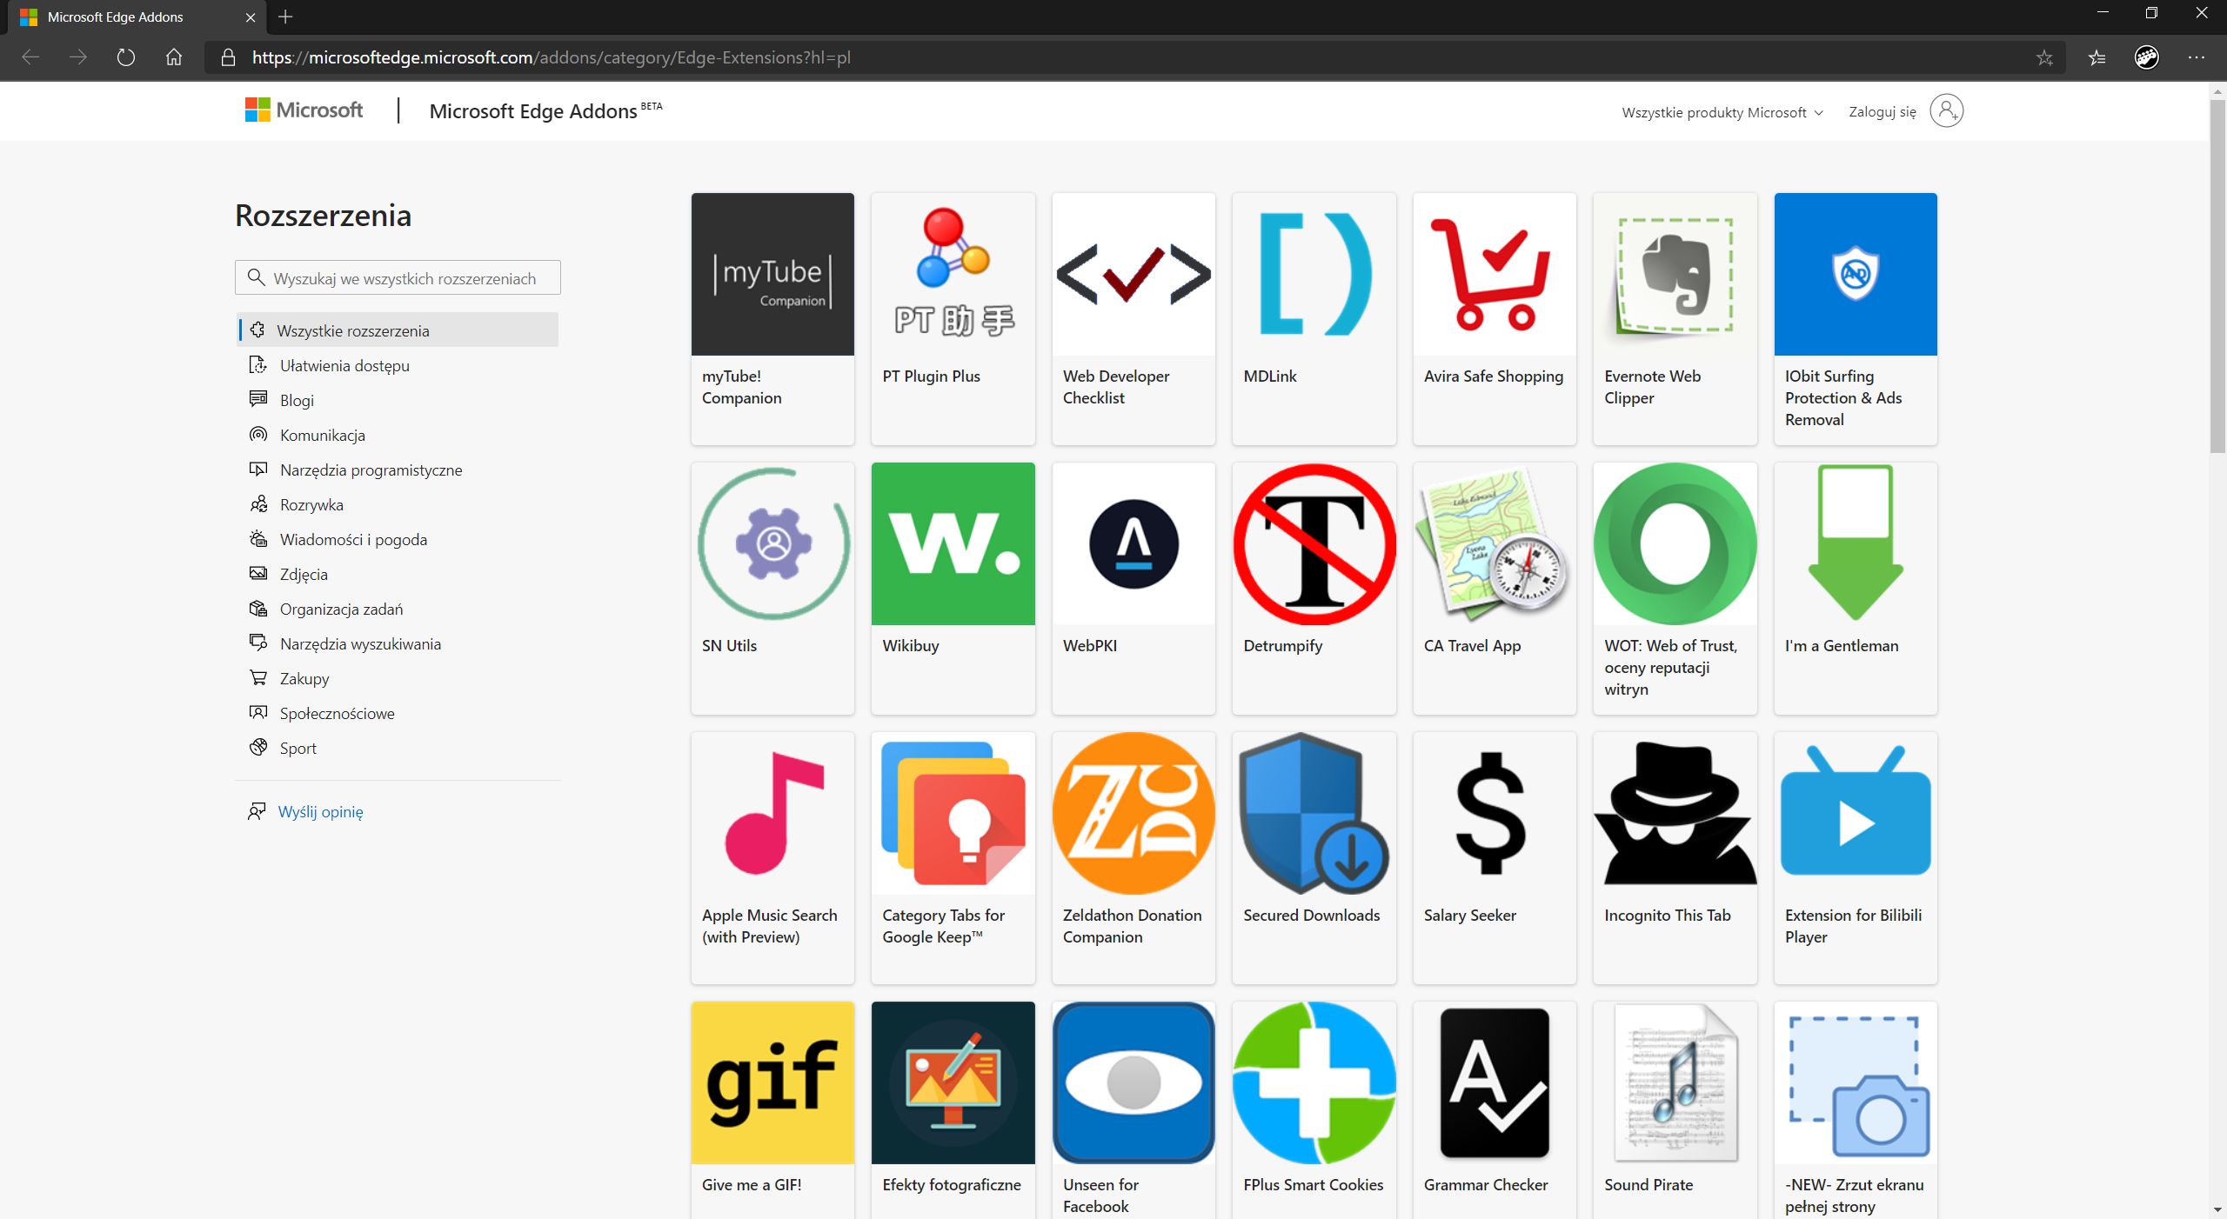Click the Evernote Web Clipper extension icon
Screen dimensions: 2227x1219
1674,274
